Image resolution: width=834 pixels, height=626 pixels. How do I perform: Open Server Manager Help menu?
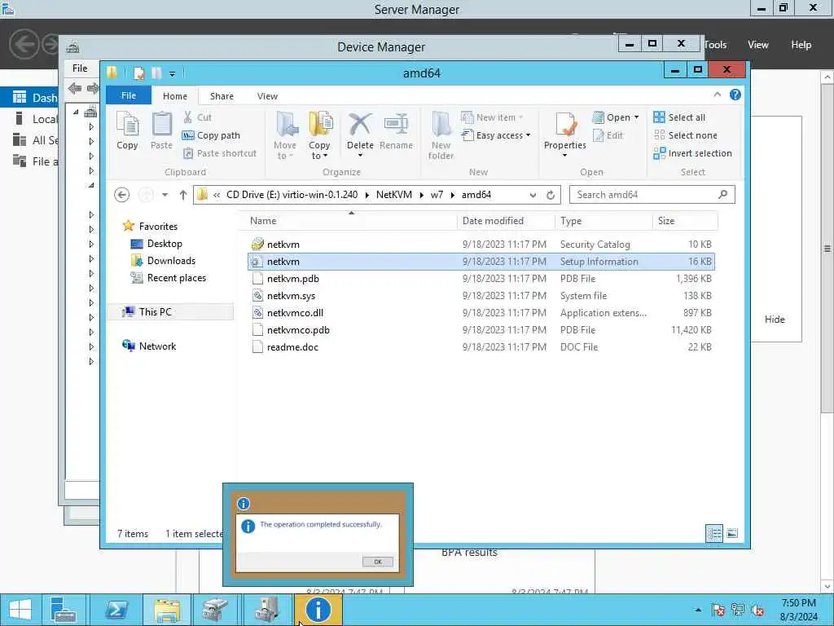tap(801, 45)
